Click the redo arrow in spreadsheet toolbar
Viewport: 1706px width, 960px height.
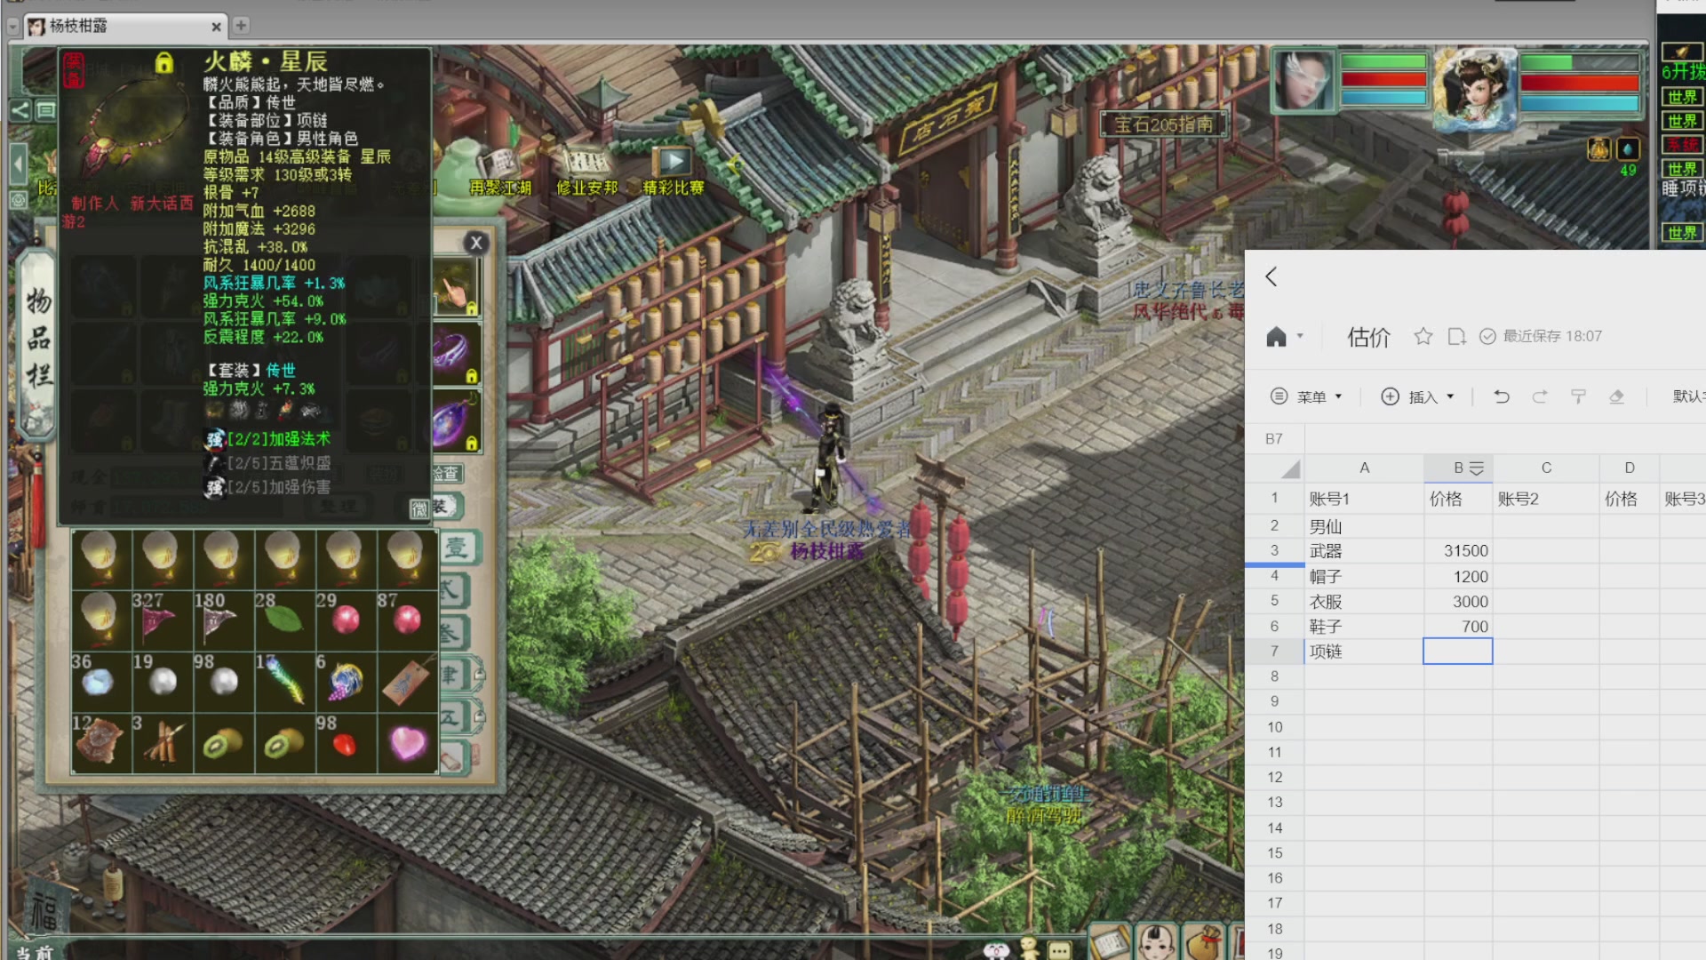pos(1540,396)
